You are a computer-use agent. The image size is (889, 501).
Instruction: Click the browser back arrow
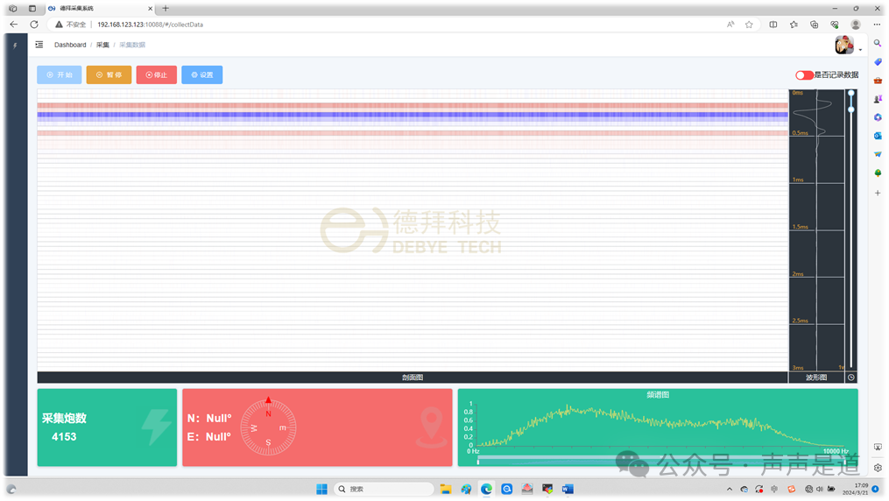click(14, 25)
